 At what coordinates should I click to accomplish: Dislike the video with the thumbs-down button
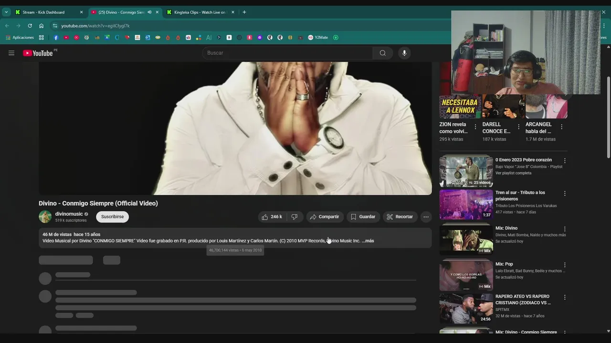tap(295, 217)
